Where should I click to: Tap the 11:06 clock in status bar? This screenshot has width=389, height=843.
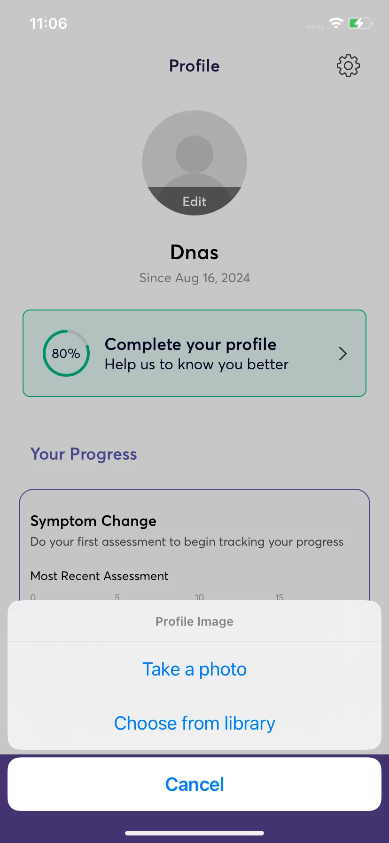48,24
